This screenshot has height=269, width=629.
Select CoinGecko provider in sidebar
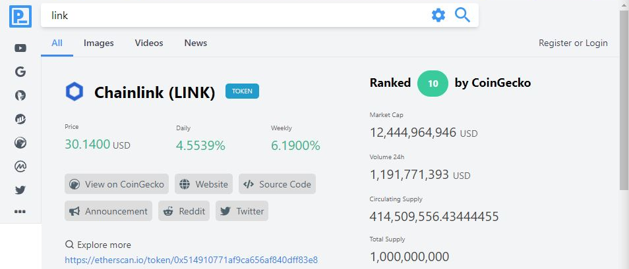click(x=20, y=143)
